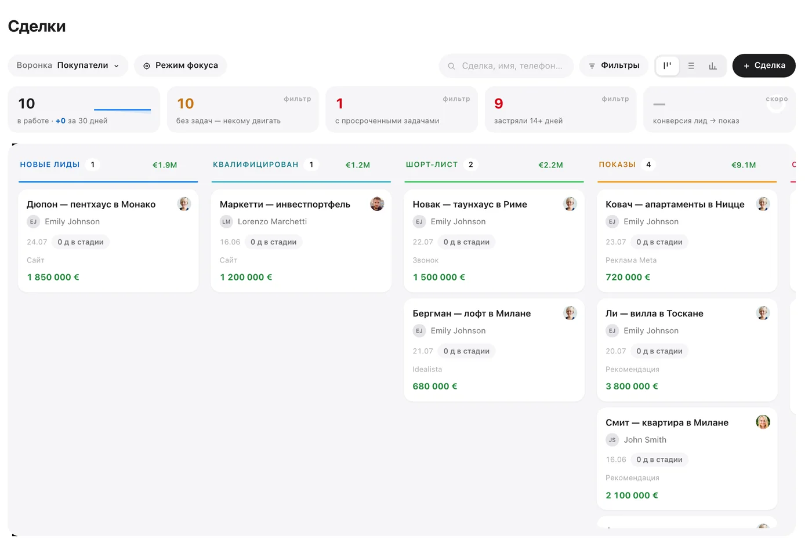Click the deal search field
Image resolution: width=812 pixels, height=554 pixels.
point(506,65)
